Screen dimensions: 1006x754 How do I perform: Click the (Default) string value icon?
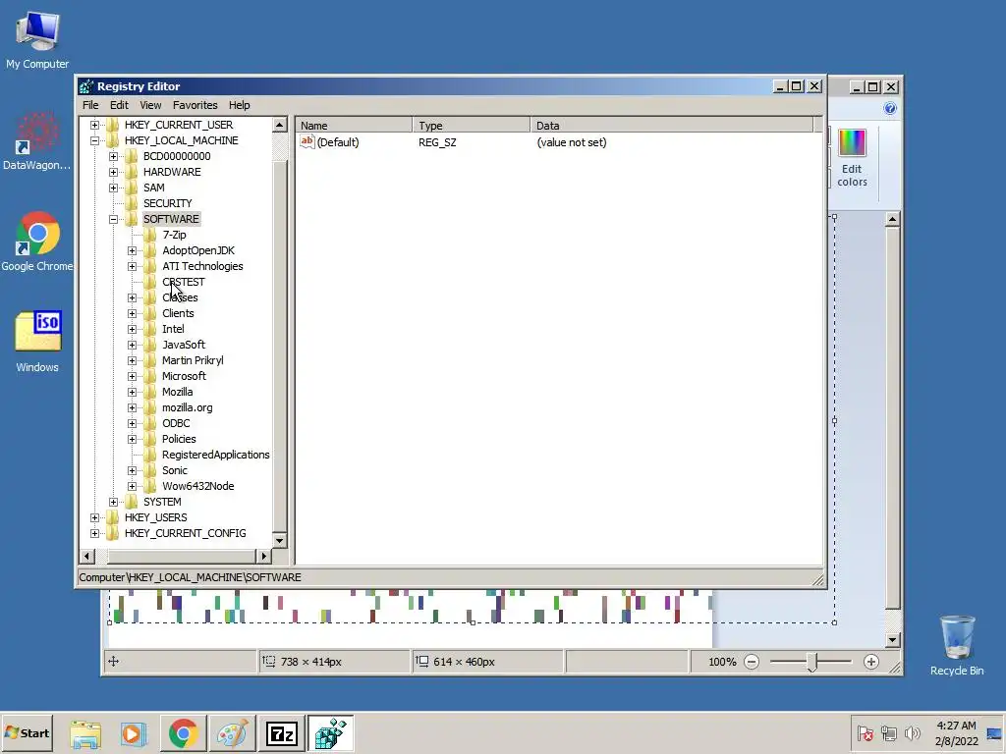coord(307,141)
